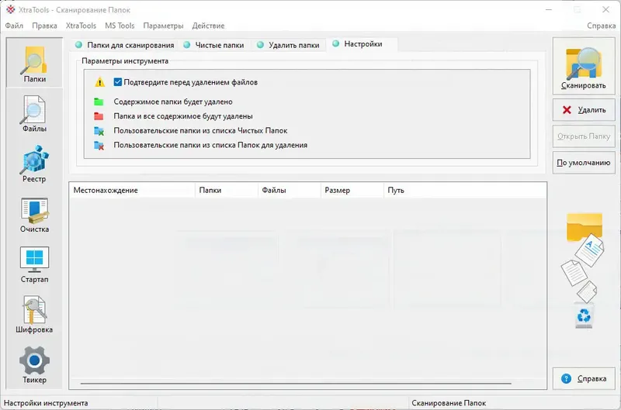Click Пользовательские папки из списка Папок для удаления

[210, 145]
